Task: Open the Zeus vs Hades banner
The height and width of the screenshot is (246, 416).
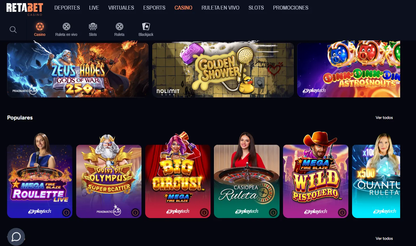Action: click(78, 70)
